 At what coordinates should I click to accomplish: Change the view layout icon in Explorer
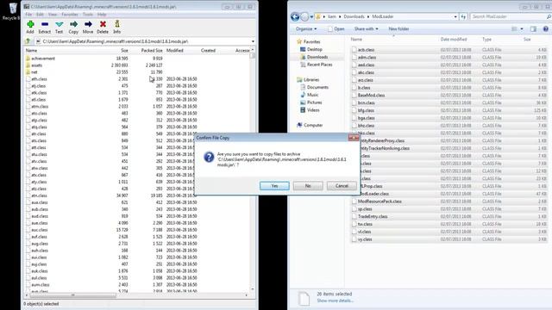pos(514,28)
